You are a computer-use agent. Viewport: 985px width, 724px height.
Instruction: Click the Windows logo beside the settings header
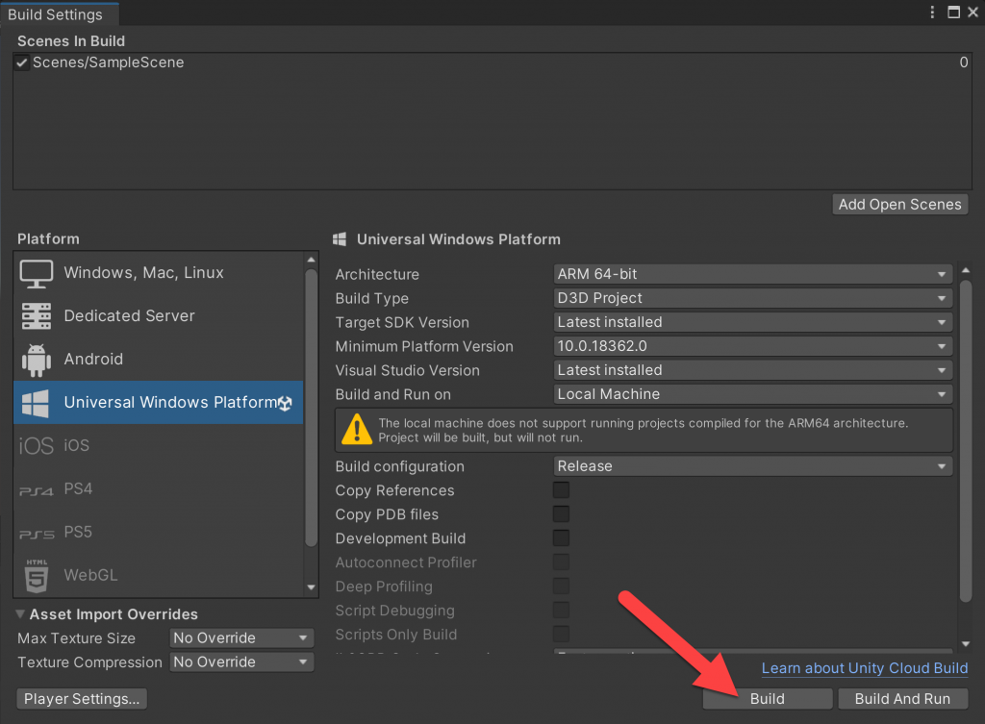pos(340,239)
